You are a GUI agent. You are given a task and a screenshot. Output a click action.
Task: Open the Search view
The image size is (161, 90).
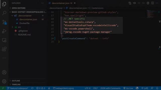coord(4,13)
